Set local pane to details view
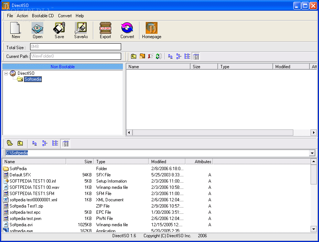Viewport: 319px width, 242px height. 65,144
